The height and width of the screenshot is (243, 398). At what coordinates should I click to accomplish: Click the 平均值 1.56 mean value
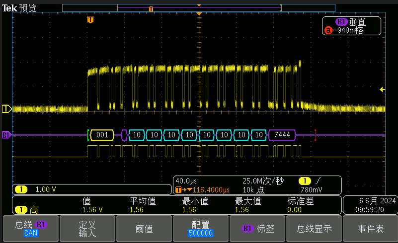pos(137,210)
